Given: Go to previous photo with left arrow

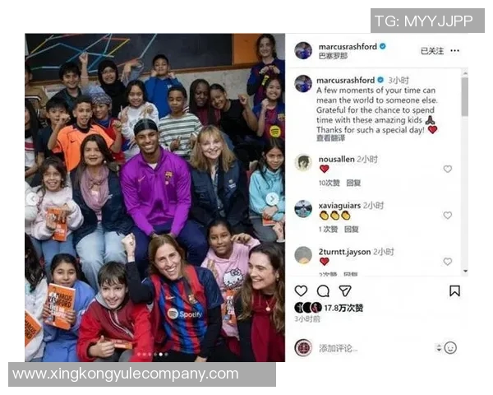Looking at the screenshot, I should pos(32,199).
